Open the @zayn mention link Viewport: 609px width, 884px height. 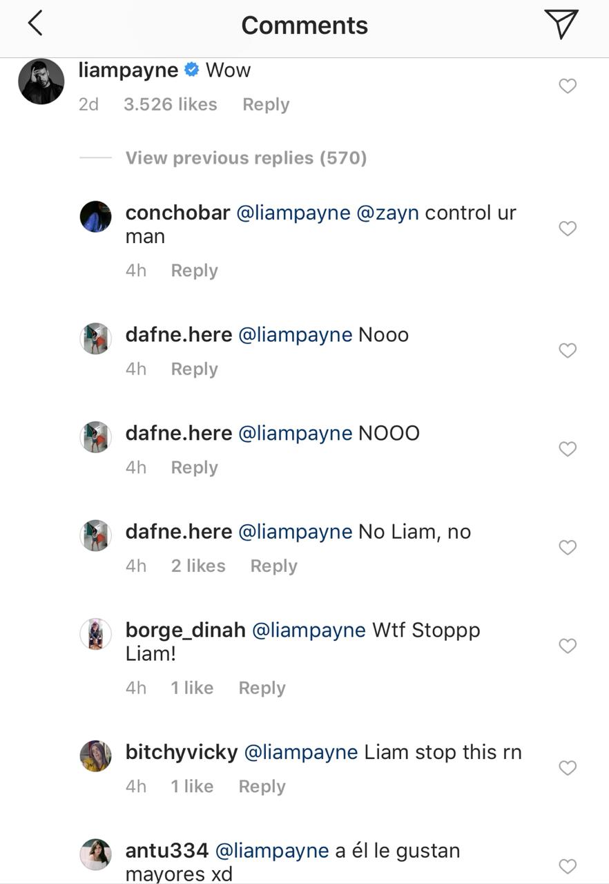click(x=387, y=213)
